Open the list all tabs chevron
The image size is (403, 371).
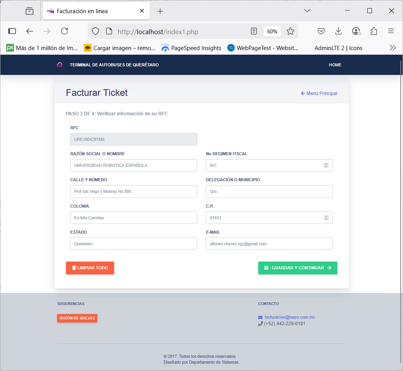tap(307, 11)
